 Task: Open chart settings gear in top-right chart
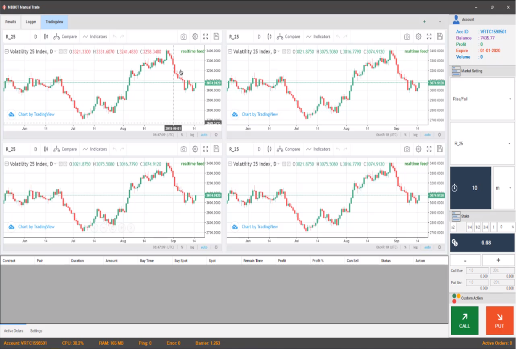point(418,37)
